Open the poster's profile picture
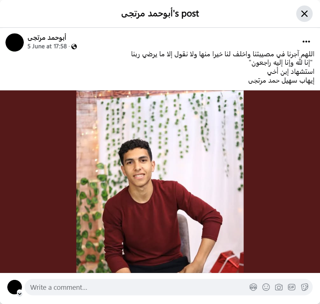 (x=15, y=42)
